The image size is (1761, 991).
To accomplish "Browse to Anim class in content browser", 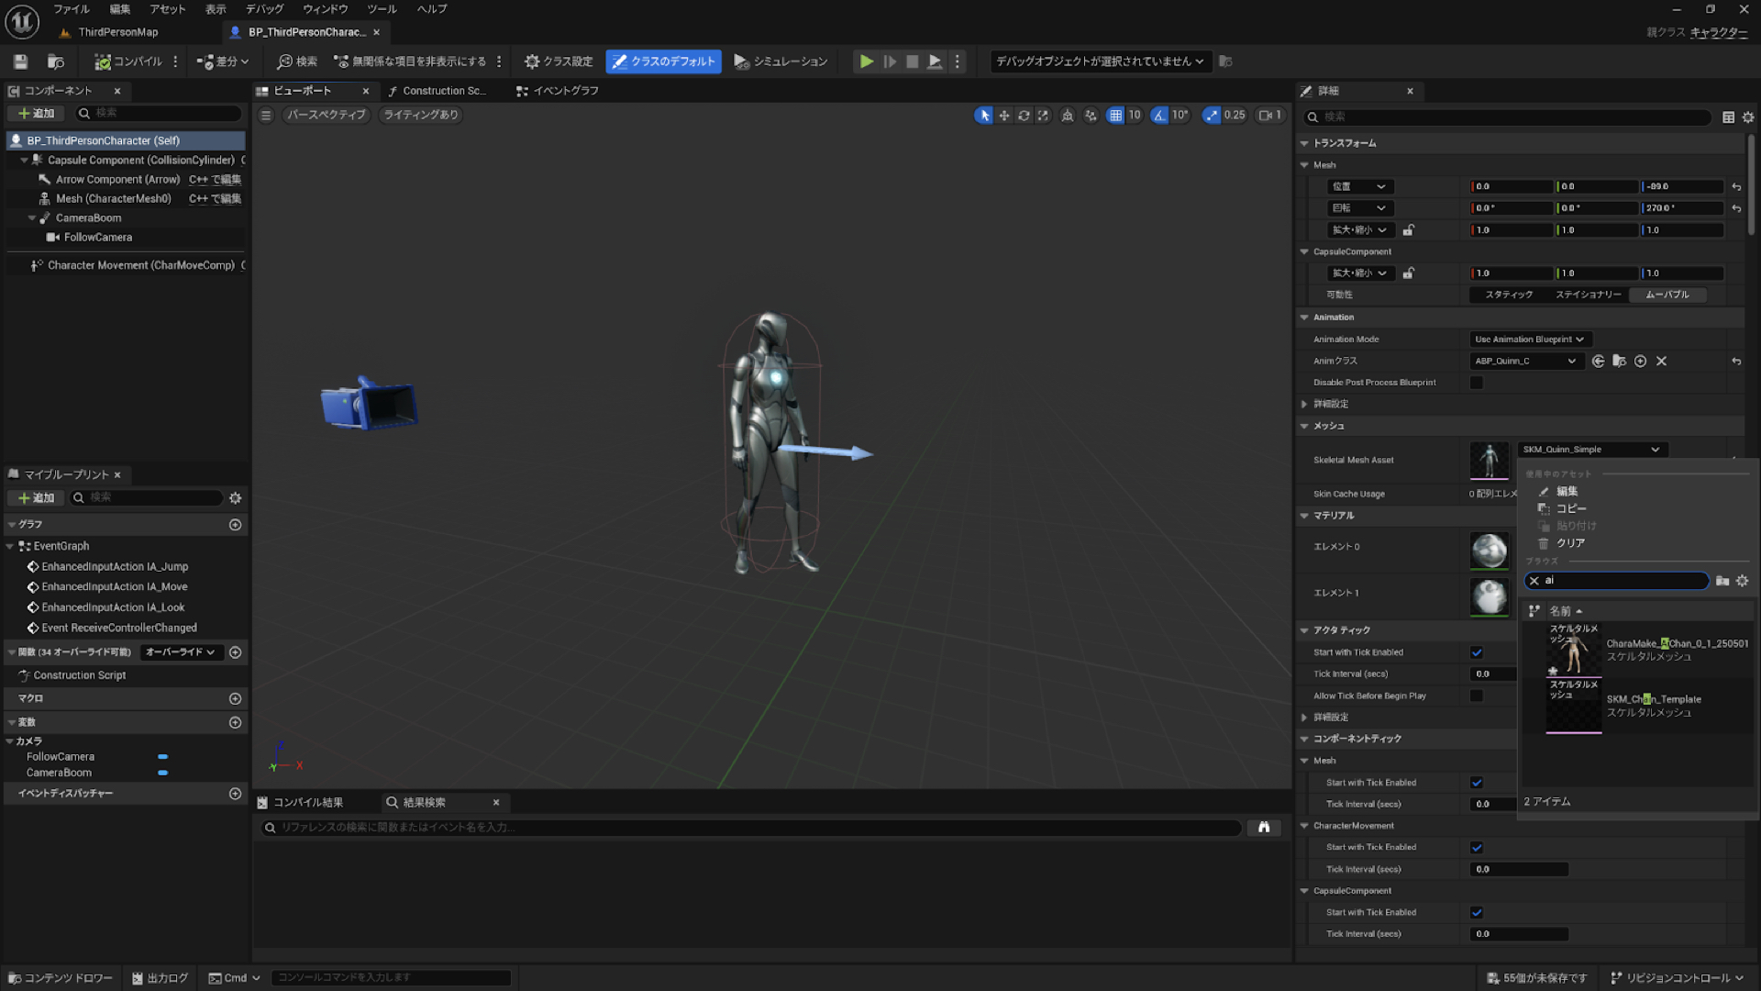I will pos(1620,362).
